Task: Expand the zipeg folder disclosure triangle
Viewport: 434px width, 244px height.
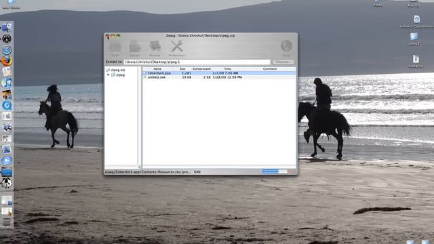Action: coord(108,75)
